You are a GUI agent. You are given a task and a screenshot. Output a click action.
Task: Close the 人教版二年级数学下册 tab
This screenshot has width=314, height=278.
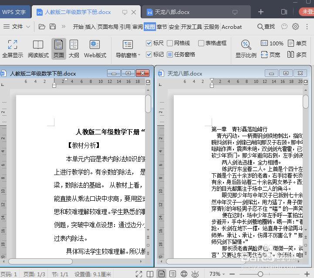[134, 12]
